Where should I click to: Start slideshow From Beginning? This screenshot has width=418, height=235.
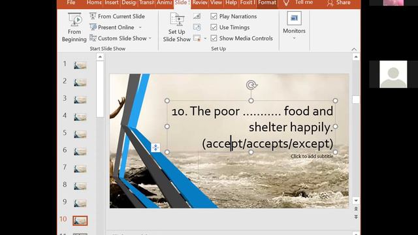coord(74,27)
